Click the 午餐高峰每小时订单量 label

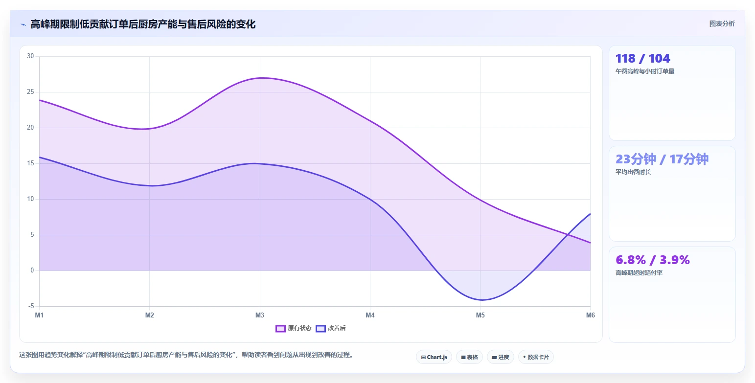coord(645,71)
